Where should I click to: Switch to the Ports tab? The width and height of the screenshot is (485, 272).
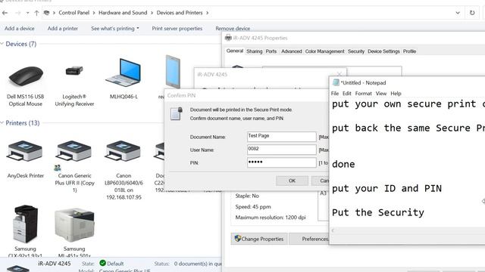pos(271,51)
